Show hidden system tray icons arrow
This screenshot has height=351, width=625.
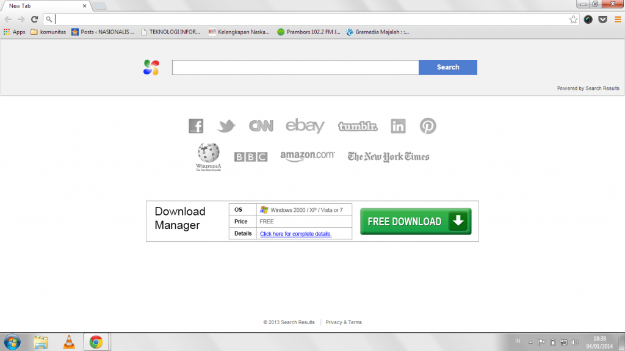point(530,342)
